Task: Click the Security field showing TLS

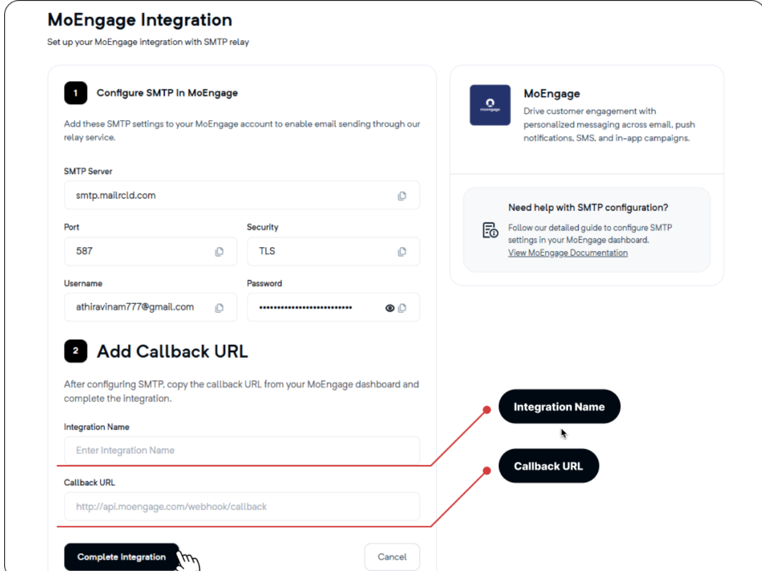Action: (x=333, y=251)
